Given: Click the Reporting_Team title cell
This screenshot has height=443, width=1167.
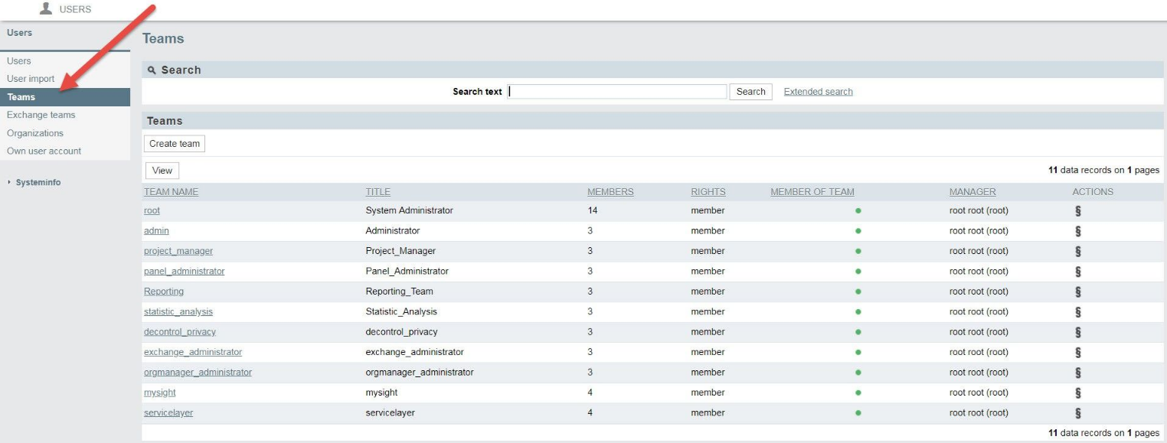Looking at the screenshot, I should pos(400,292).
